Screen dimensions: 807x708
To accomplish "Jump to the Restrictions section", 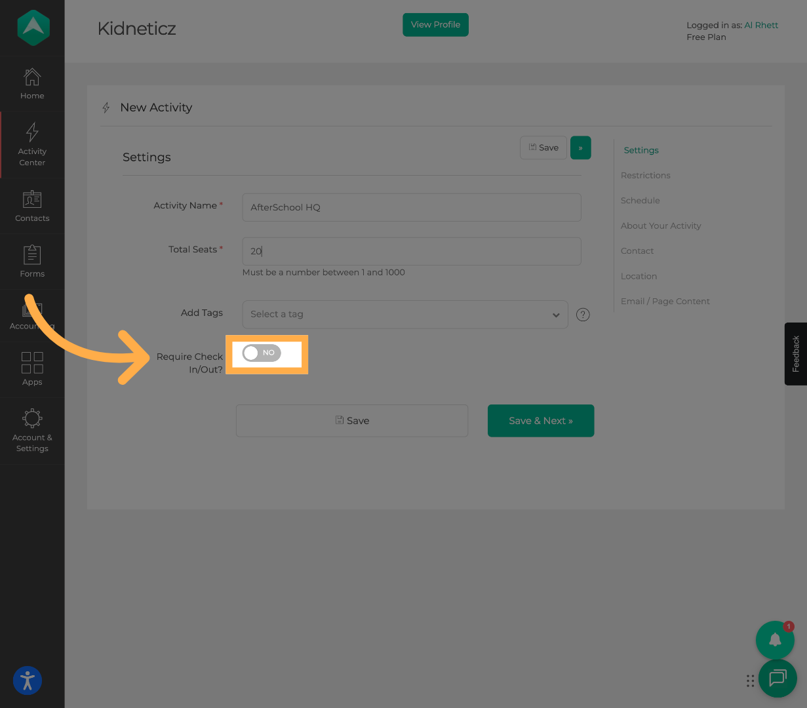I will click(645, 176).
